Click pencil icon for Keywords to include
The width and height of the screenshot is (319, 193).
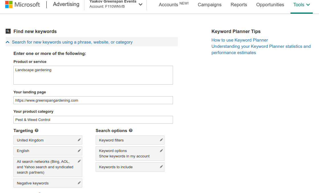tap(161, 167)
